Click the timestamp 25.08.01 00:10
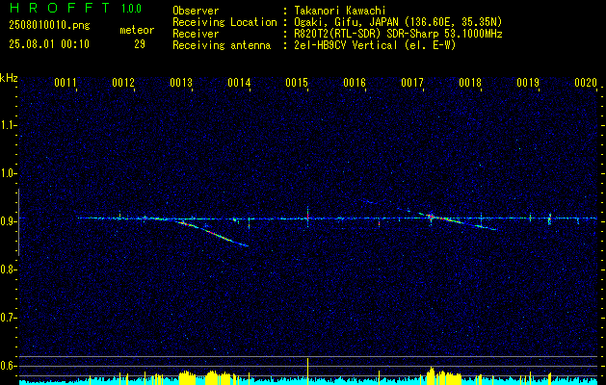Image resolution: width=606 pixels, height=385 pixels. click(49, 44)
